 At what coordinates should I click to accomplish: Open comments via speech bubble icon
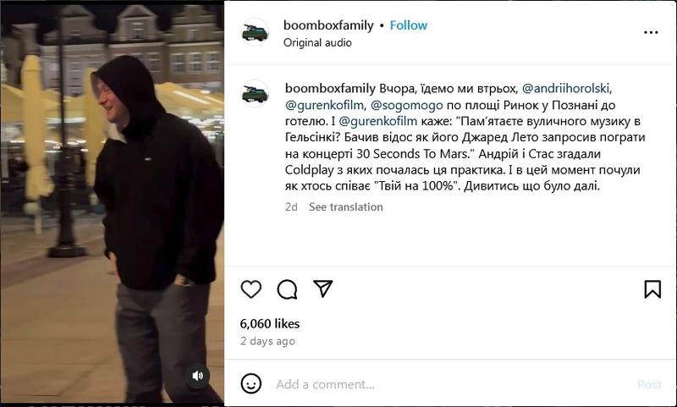tap(287, 289)
